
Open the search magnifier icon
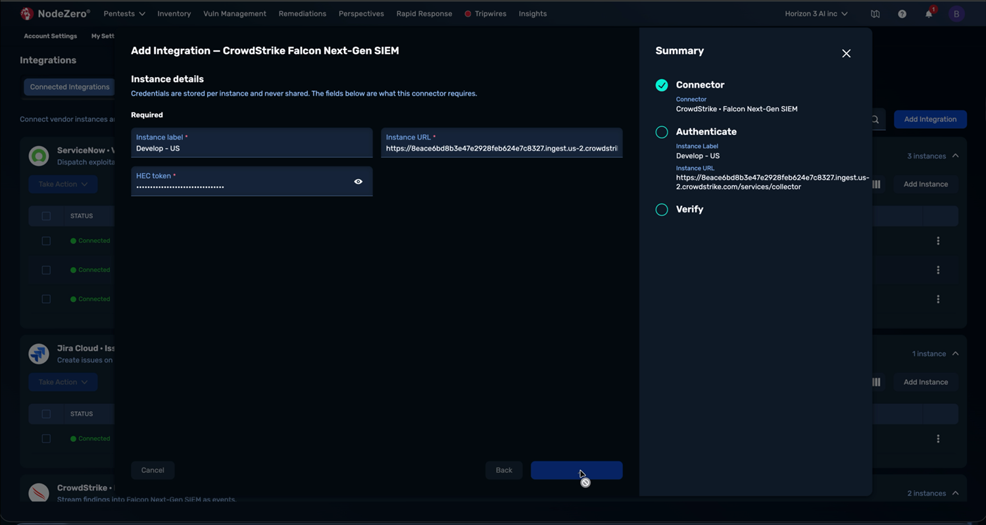(x=875, y=119)
